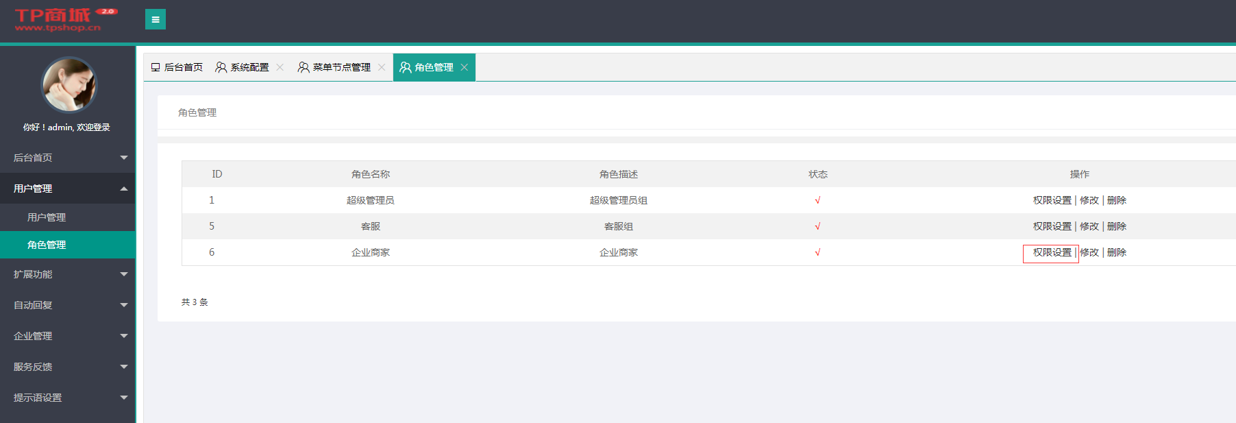The image size is (1236, 423).
Task: Select 角色管理 in the sidebar
Action: click(x=47, y=245)
